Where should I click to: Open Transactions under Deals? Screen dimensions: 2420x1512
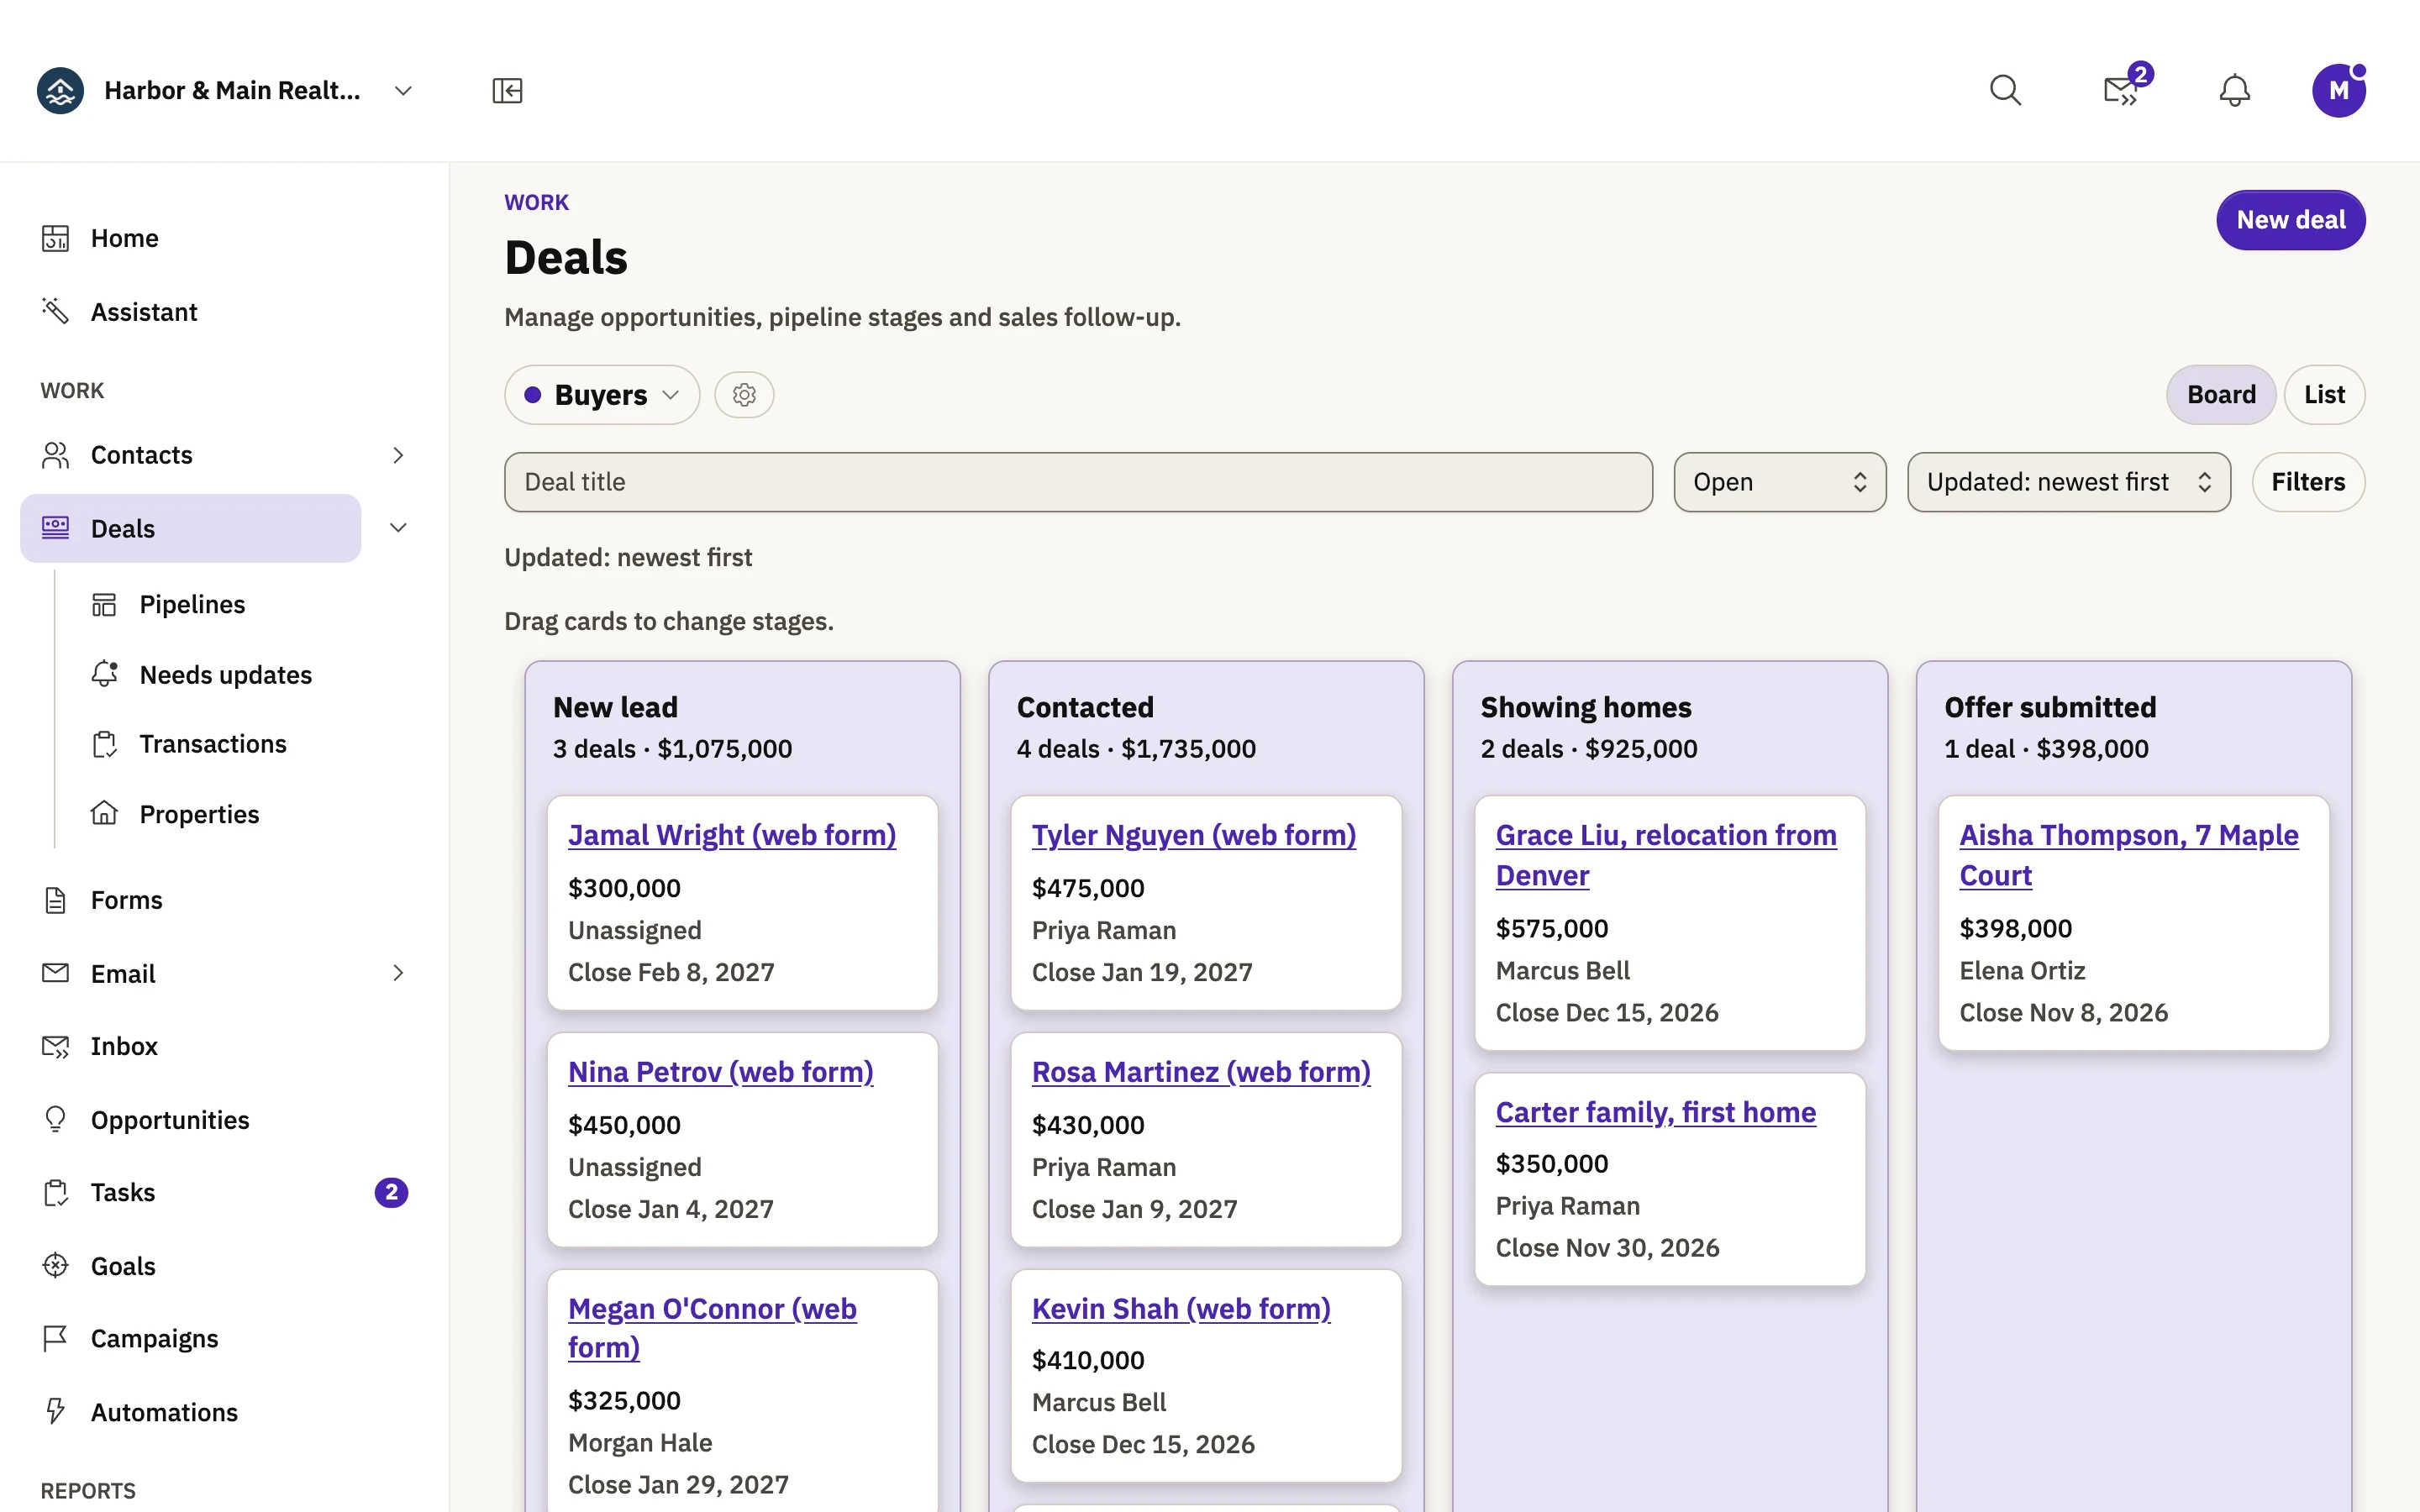point(213,744)
